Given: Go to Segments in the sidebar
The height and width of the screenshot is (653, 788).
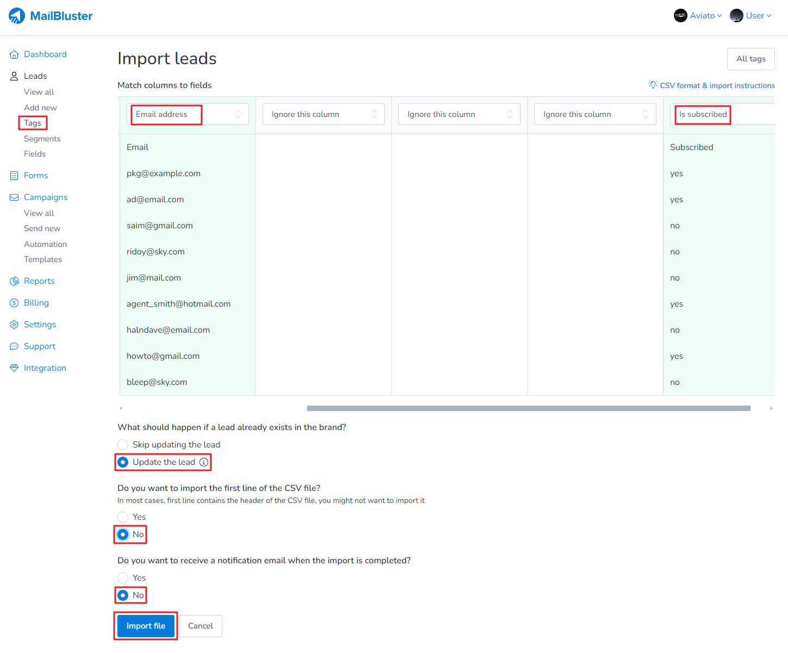Looking at the screenshot, I should click(x=42, y=139).
